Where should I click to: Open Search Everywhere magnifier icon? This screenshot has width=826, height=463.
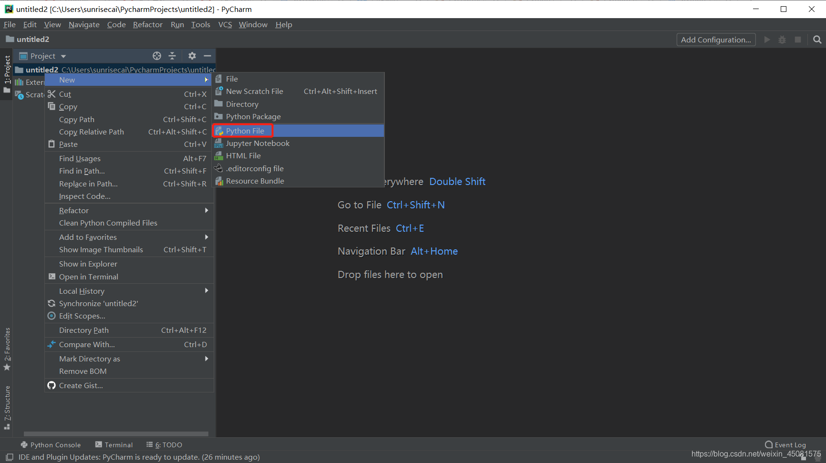(x=817, y=40)
